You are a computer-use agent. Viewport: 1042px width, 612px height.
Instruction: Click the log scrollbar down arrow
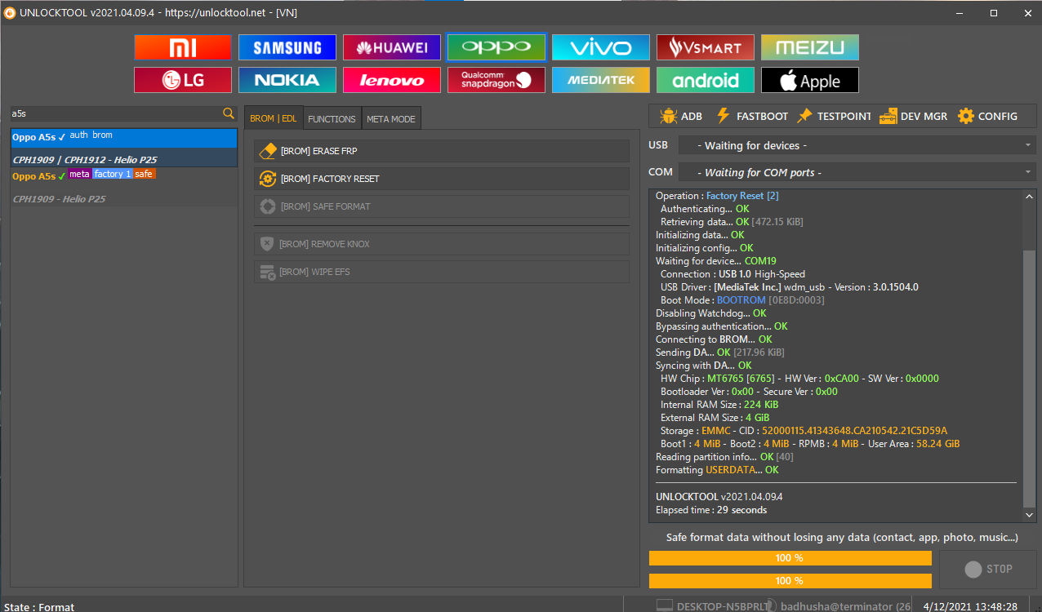tap(1029, 516)
